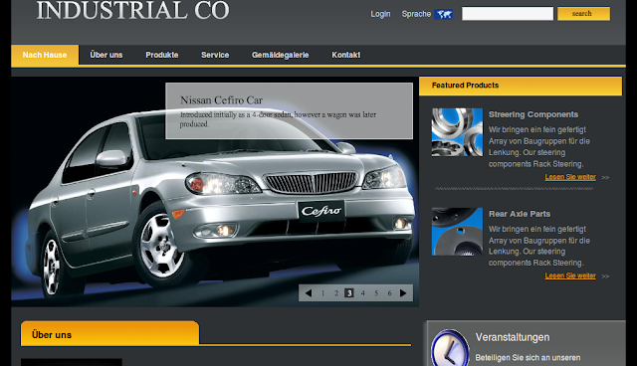The image size is (637, 366).
Task: Click the Veranstaltungen heading
Action: [513, 337]
